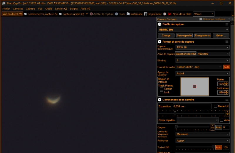Click the Arrêter la capture stop icon

91,14
